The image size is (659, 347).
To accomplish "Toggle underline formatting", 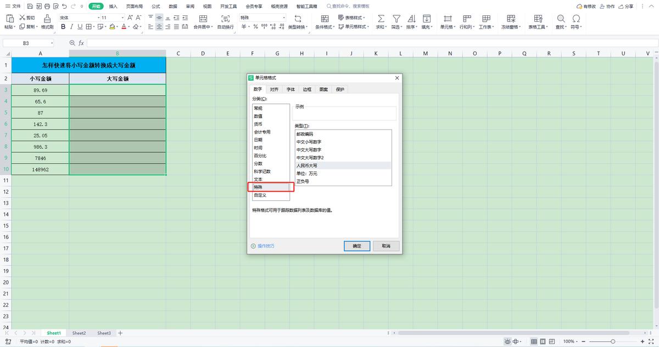I will [x=79, y=26].
